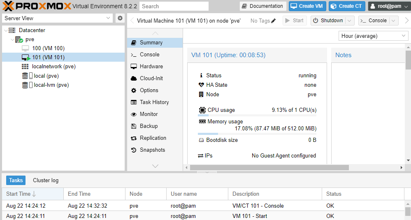Click the CPU usage progress bar
Image resolution: width=411 pixels, height=220 pixels.
pyautogui.click(x=257, y=115)
